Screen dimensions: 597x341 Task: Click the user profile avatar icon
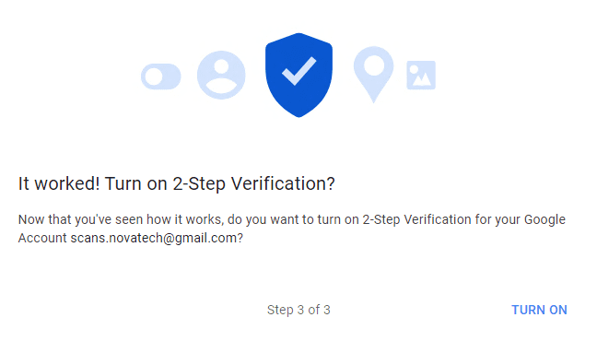[221, 75]
